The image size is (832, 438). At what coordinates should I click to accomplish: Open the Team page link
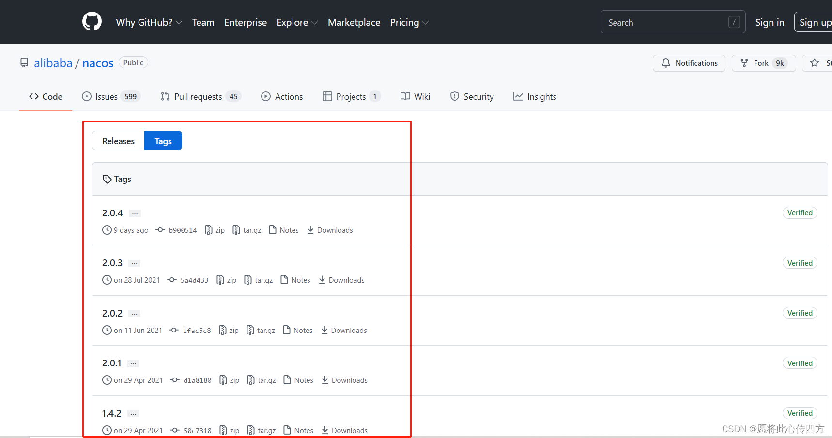203,22
